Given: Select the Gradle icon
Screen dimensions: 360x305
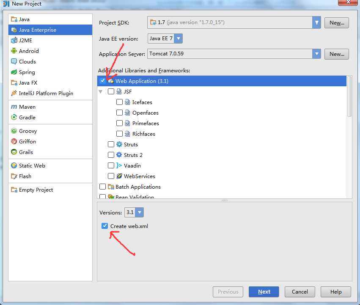Looking at the screenshot, I should click(x=14, y=117).
